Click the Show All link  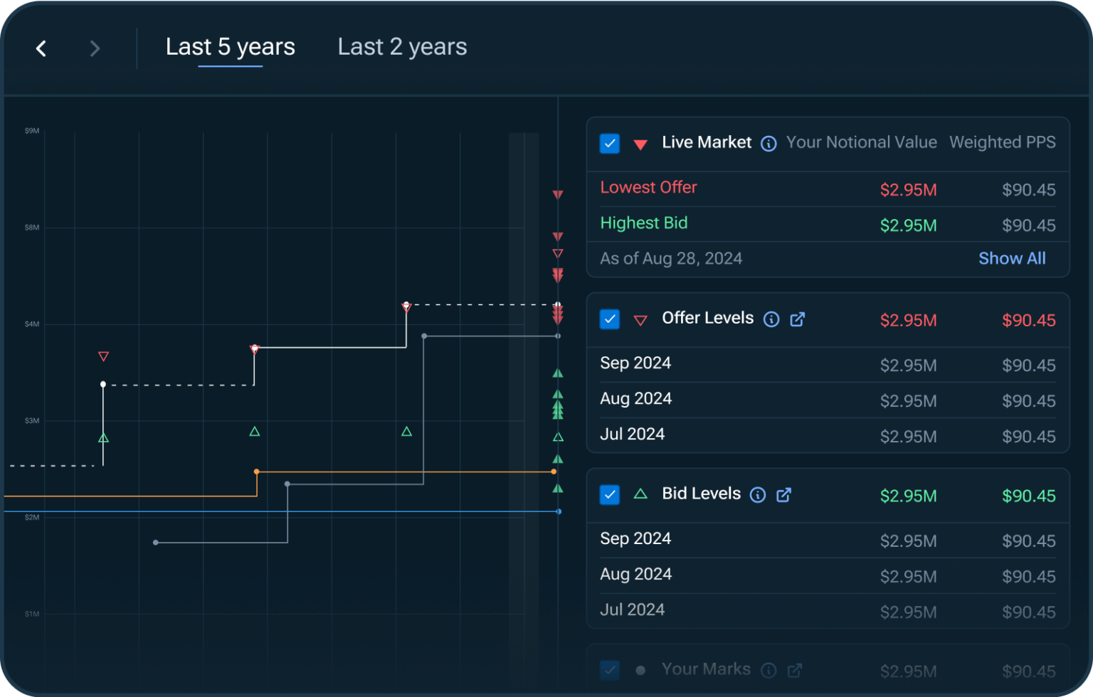(1012, 258)
